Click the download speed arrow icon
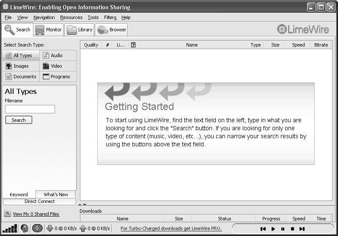The width and height of the screenshot is (338, 236). (x=50, y=228)
